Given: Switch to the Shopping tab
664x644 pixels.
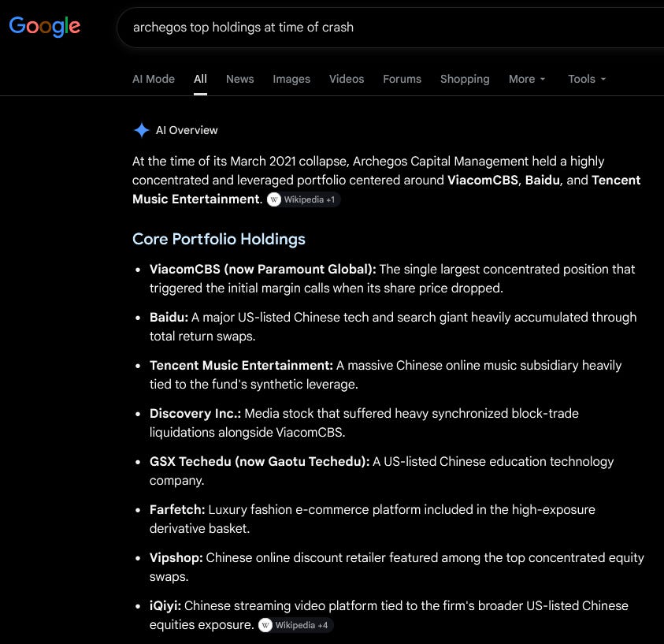Looking at the screenshot, I should click(x=465, y=79).
